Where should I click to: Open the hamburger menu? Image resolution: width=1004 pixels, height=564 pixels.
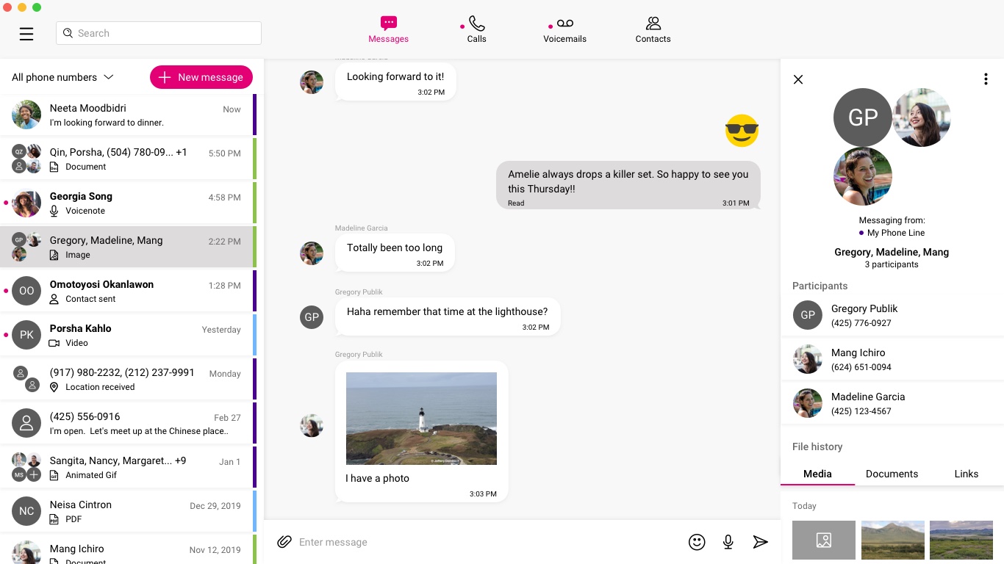26,34
